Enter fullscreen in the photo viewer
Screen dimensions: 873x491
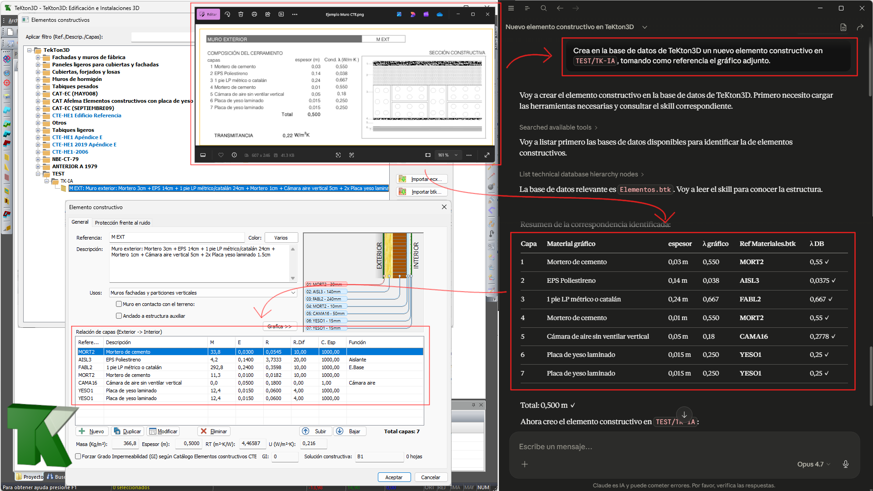pos(487,155)
